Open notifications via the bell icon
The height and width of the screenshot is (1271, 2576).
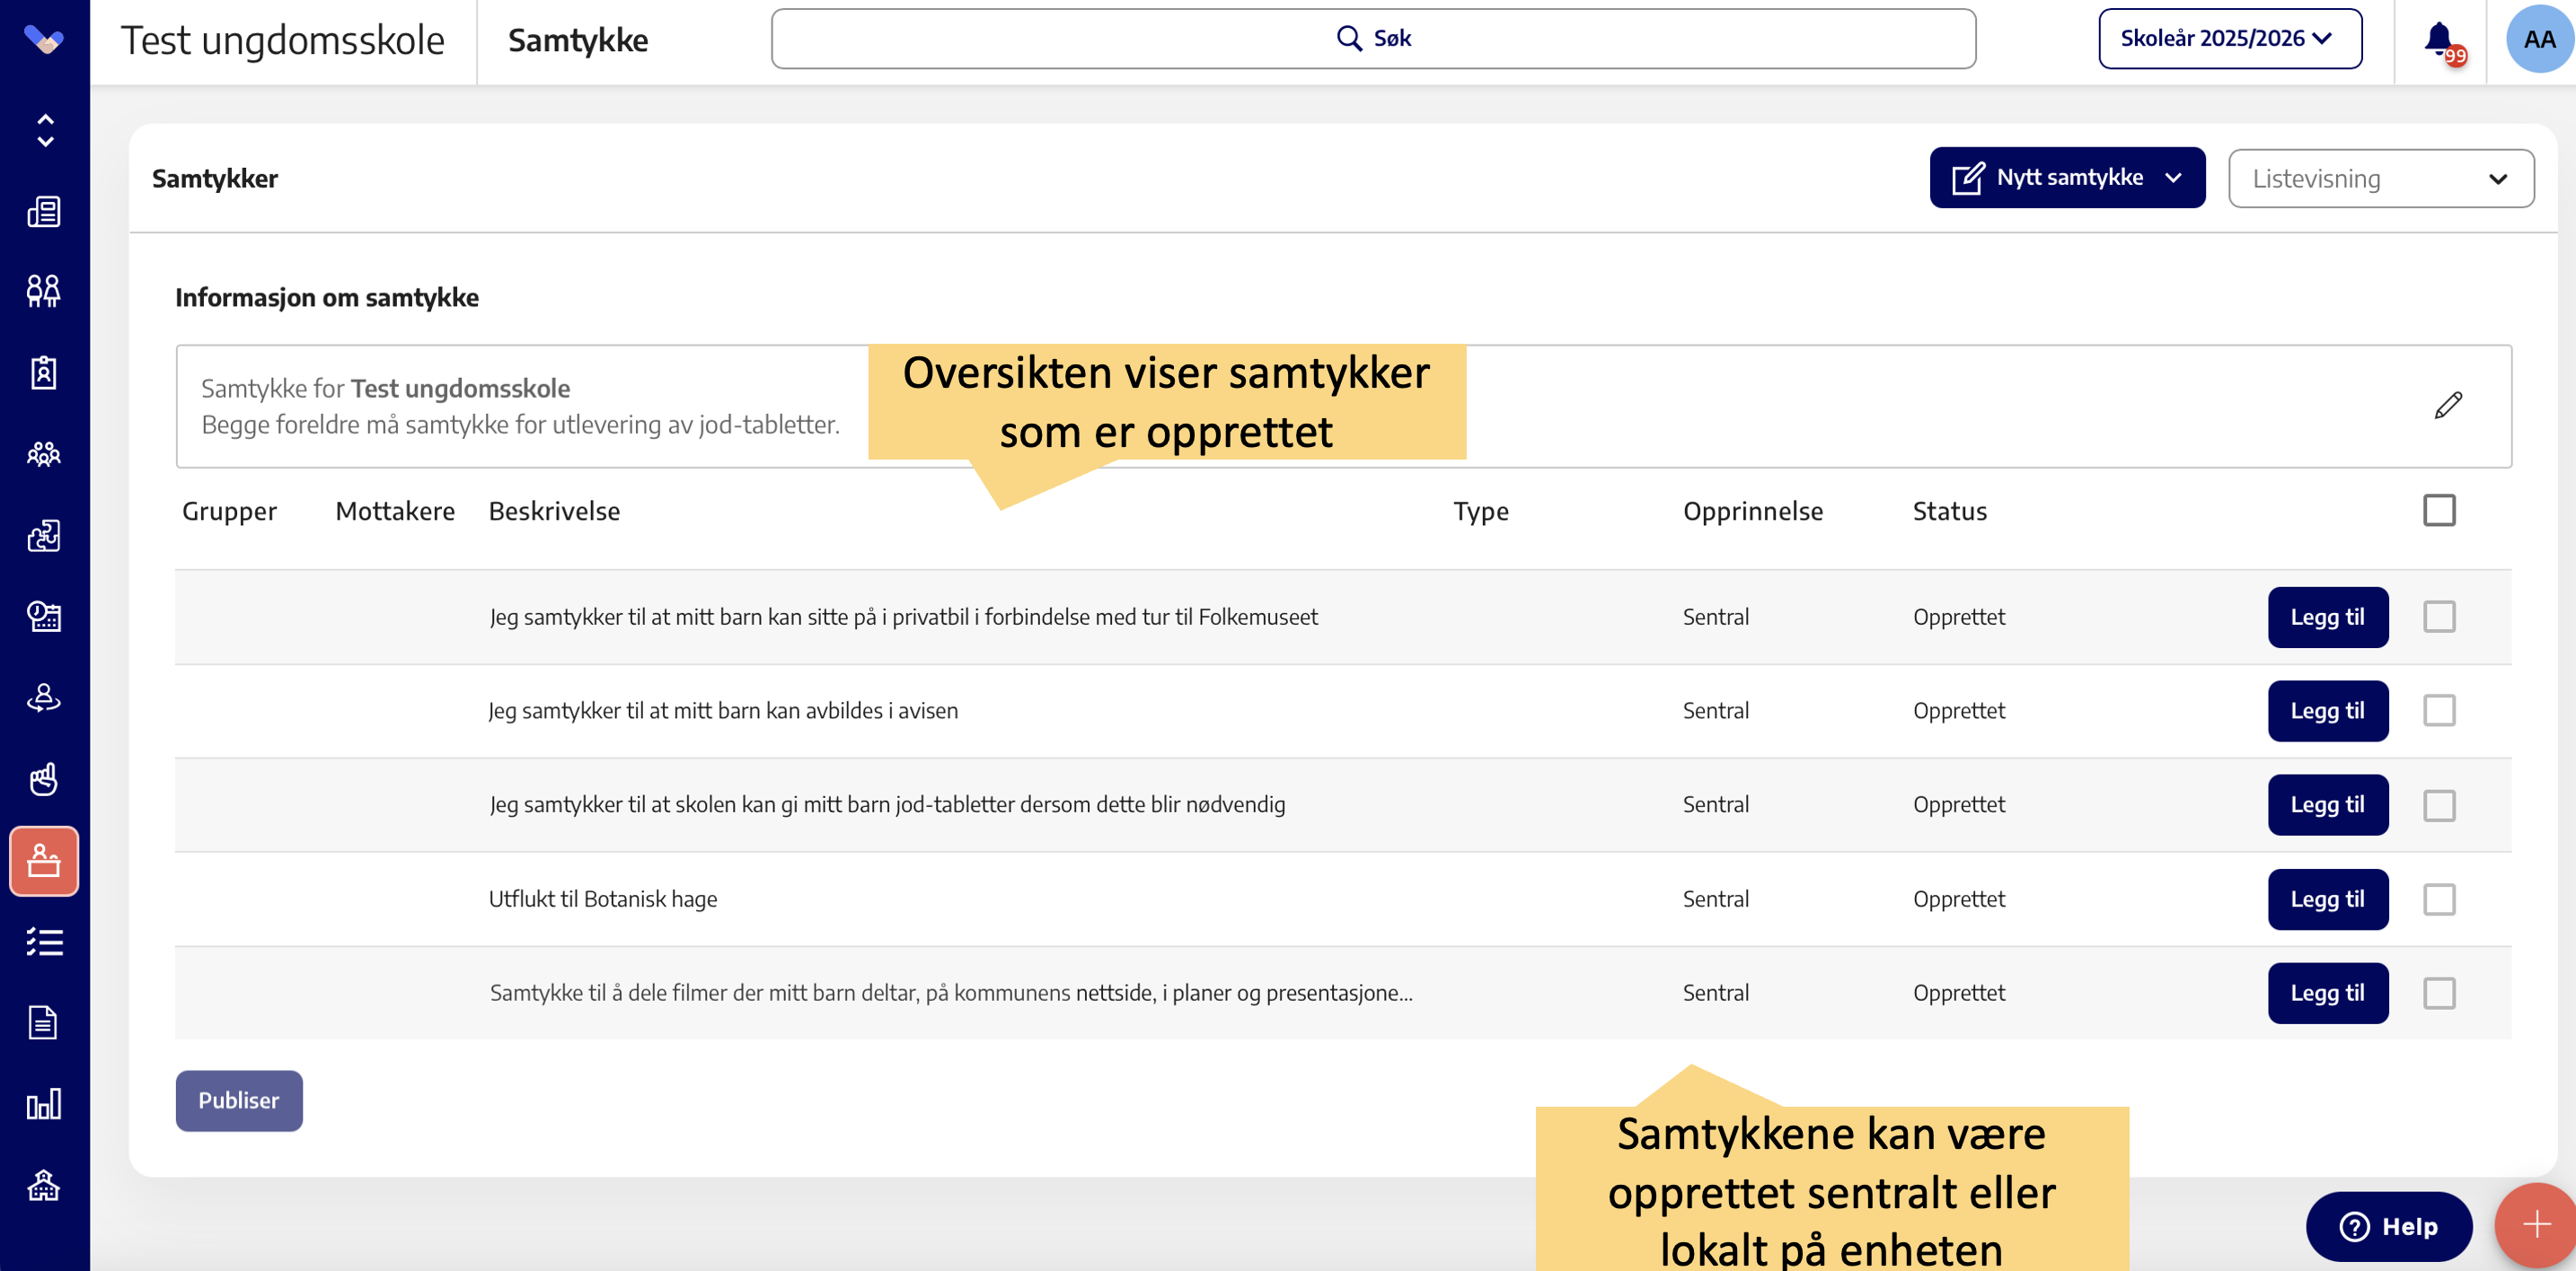point(2440,40)
